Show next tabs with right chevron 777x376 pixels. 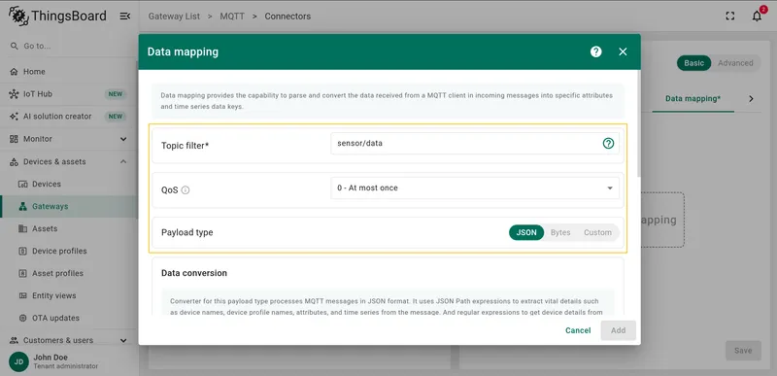pos(751,98)
